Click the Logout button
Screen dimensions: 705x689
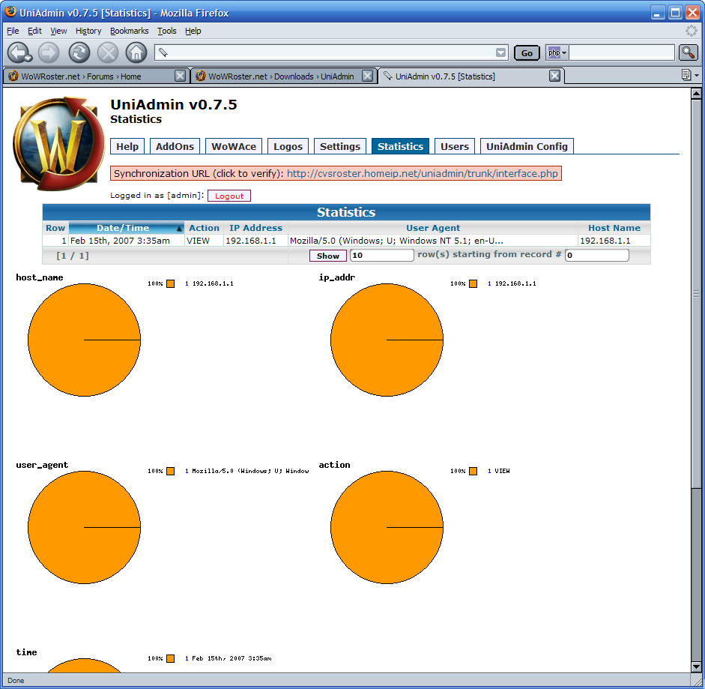tap(229, 196)
